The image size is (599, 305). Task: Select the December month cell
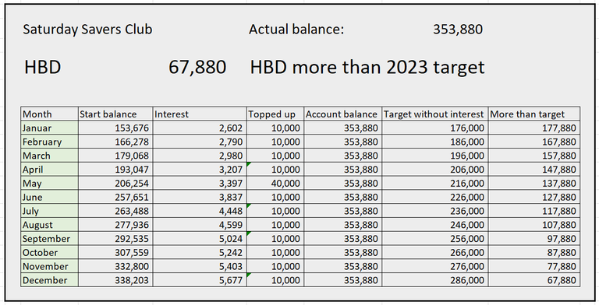[x=50, y=280]
